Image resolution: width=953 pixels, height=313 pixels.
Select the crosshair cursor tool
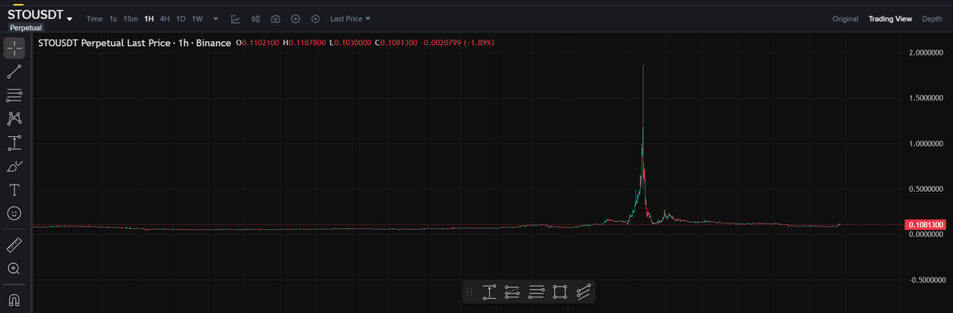14,48
